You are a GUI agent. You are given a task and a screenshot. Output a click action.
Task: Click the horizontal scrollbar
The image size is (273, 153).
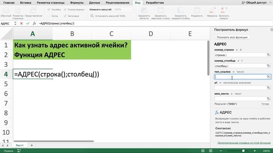[x=54, y=141]
